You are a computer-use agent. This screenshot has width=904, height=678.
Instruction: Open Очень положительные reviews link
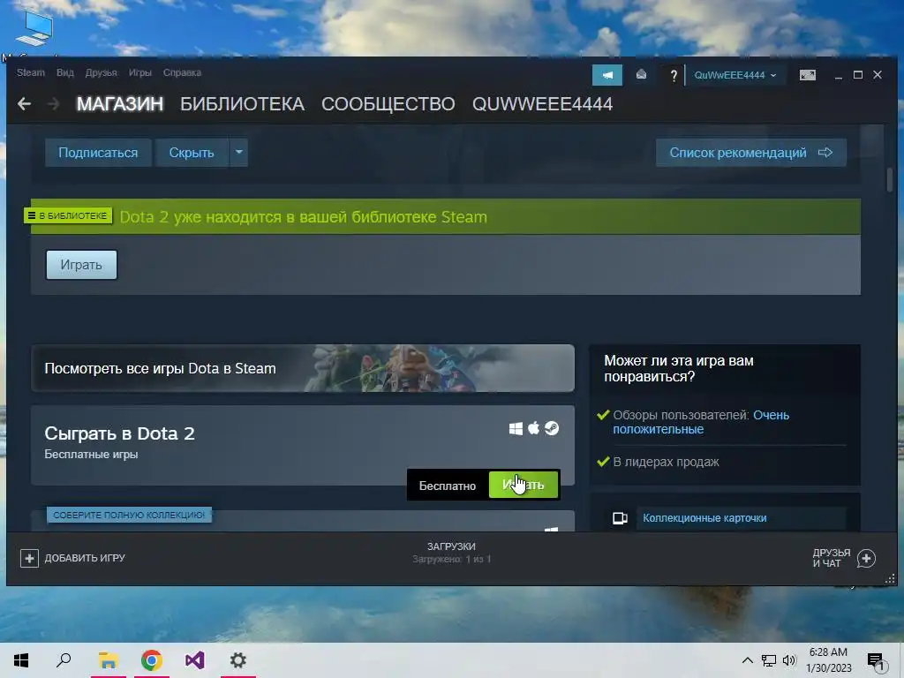(700, 422)
